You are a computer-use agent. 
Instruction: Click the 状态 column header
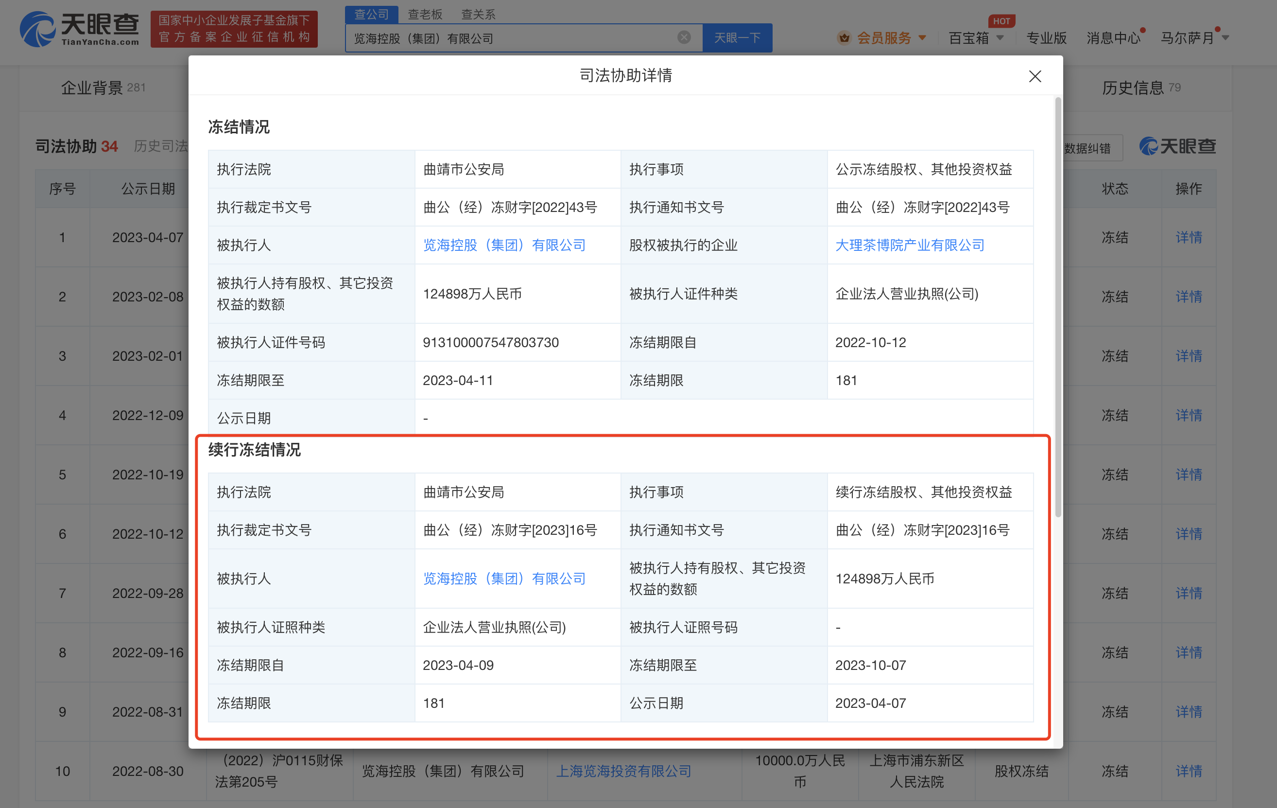[1115, 189]
